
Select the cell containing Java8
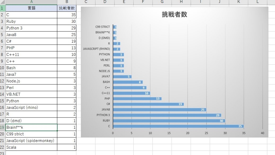31,35
